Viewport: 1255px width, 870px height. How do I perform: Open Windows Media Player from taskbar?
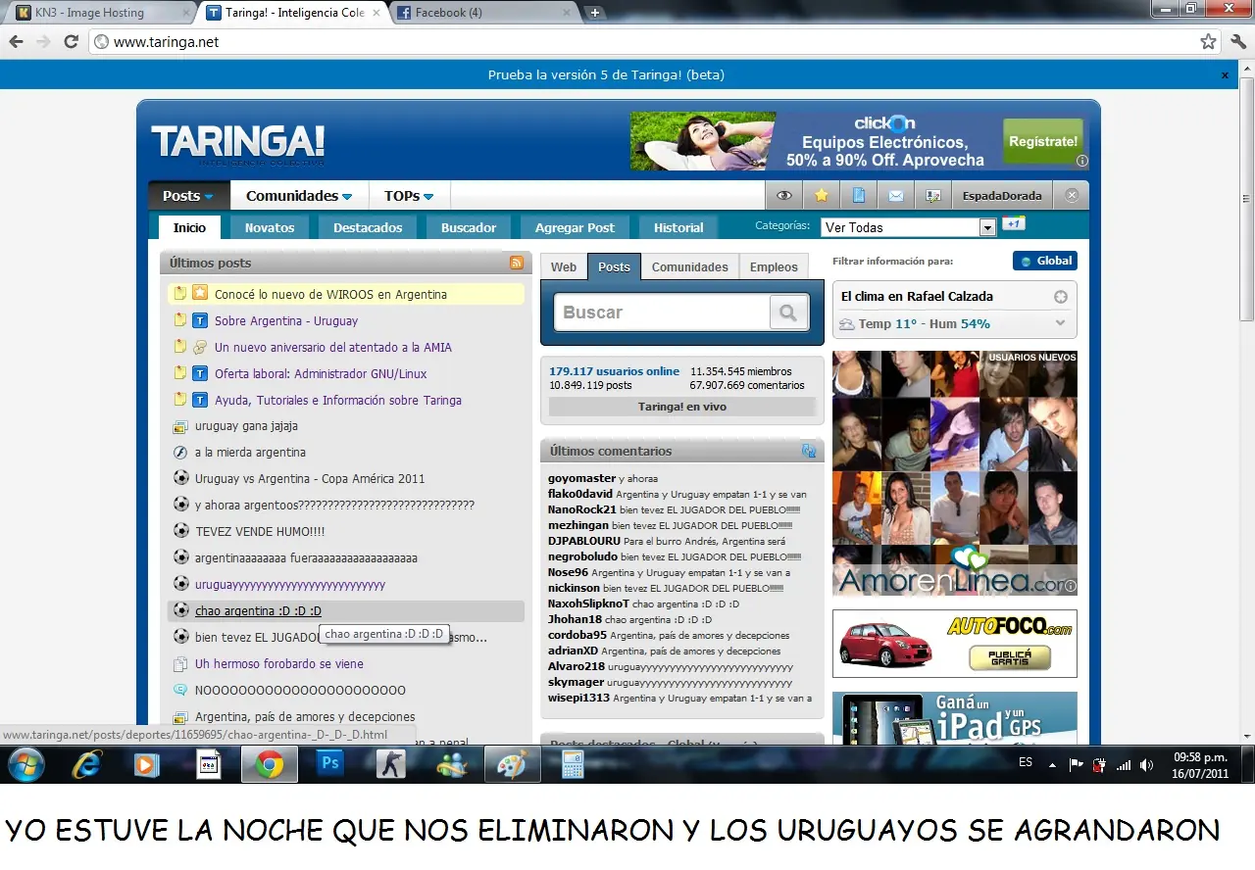[147, 764]
